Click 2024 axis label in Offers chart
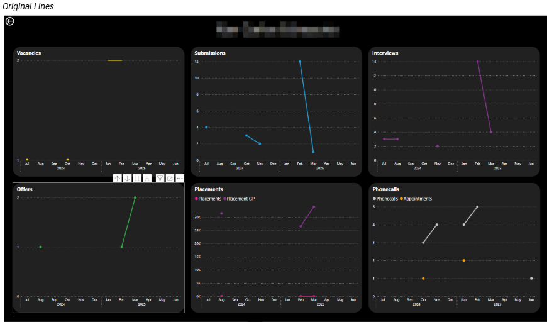Image resolution: width=547 pixels, height=322 pixels. click(x=61, y=304)
